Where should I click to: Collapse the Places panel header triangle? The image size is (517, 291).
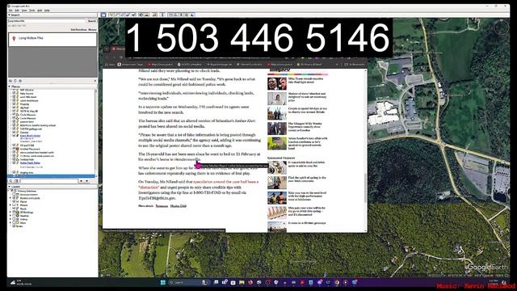click(9, 86)
